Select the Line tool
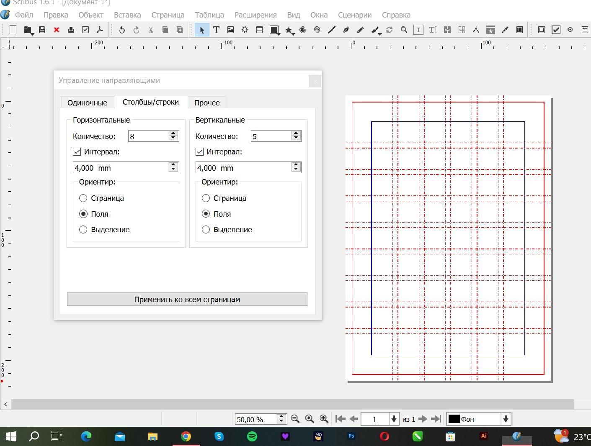 (331, 30)
